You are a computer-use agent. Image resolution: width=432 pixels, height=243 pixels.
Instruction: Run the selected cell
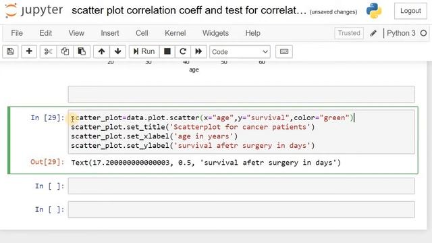click(x=144, y=51)
